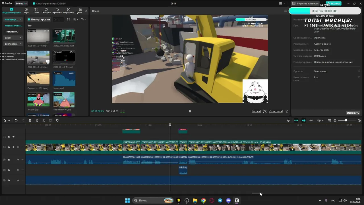The height and width of the screenshot is (205, 364).
Task: Collapse the Импортир... section
Action: 13,20
